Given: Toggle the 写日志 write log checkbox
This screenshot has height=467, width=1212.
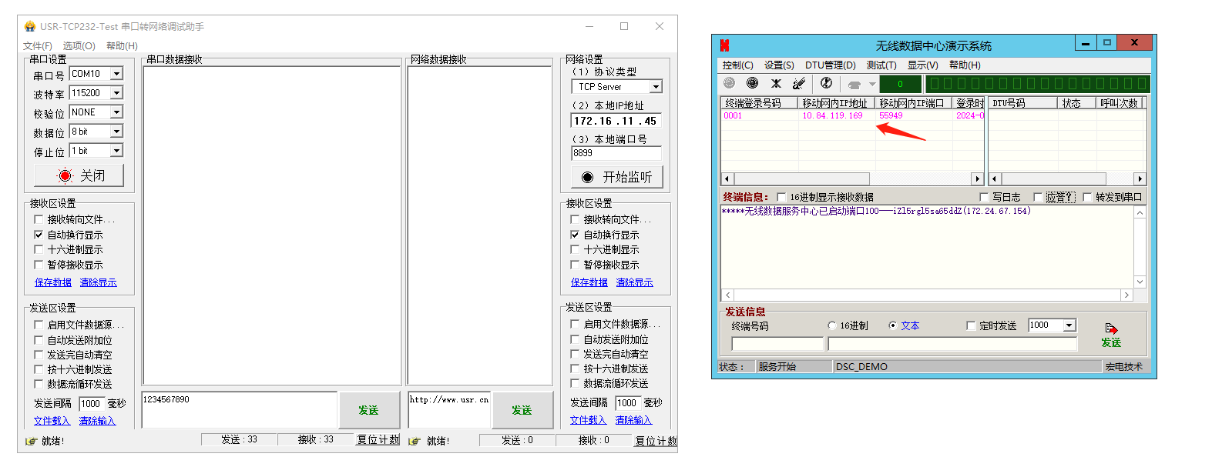Looking at the screenshot, I should [984, 197].
